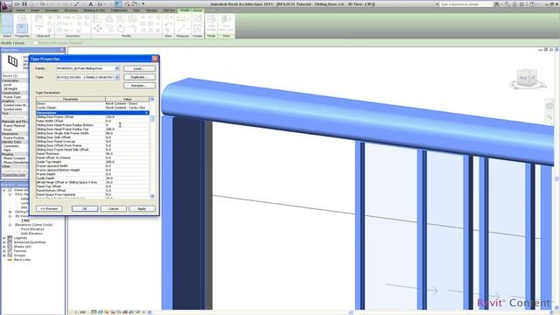This screenshot has width=560, height=315.
Task: Click the Schedules/Quantities icon in Project Browser
Action: [10, 242]
